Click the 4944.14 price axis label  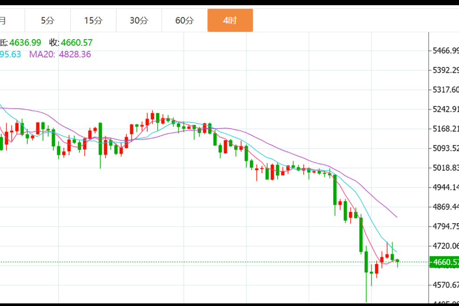(446, 187)
